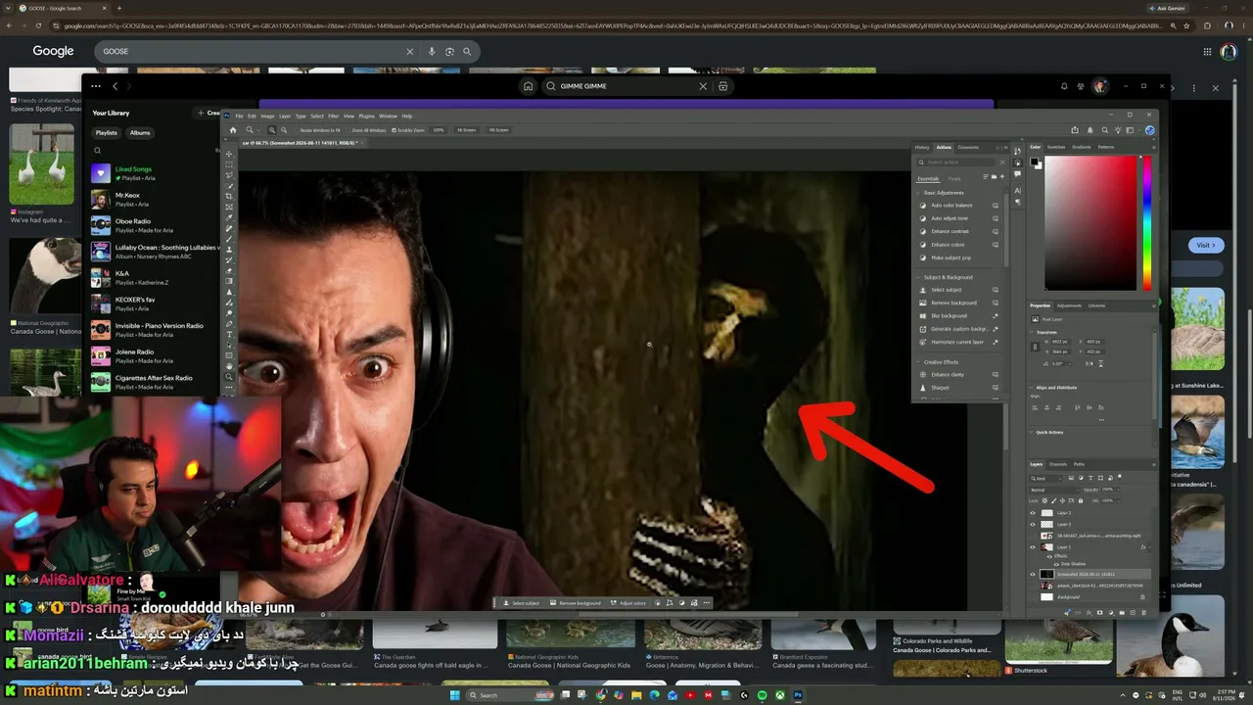This screenshot has height=705, width=1253.
Task: Pick the Crop tool in Photoshop
Action: point(230,197)
